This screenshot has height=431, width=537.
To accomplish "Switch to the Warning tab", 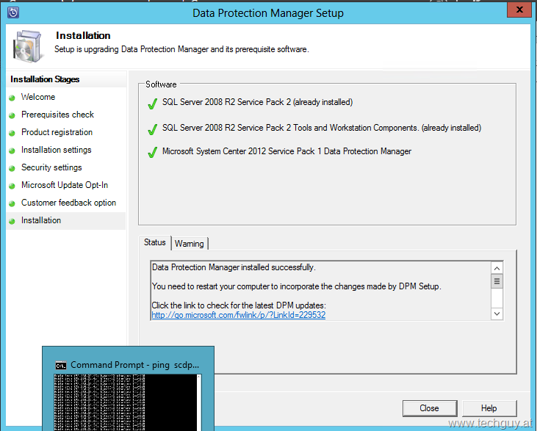I will (x=190, y=244).
